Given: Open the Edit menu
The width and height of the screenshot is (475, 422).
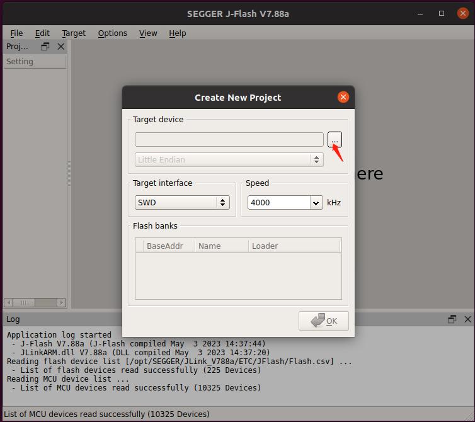Looking at the screenshot, I should point(42,33).
